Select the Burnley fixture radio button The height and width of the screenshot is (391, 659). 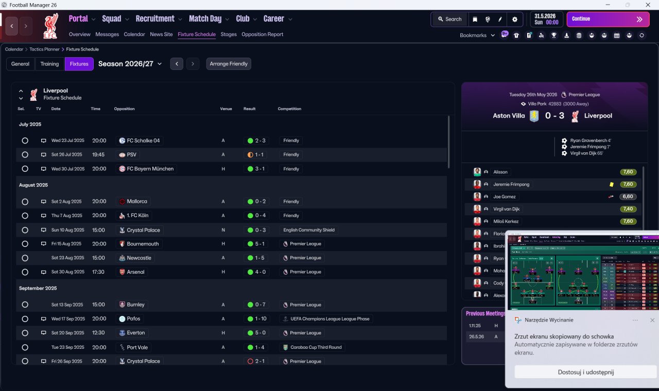click(x=25, y=305)
